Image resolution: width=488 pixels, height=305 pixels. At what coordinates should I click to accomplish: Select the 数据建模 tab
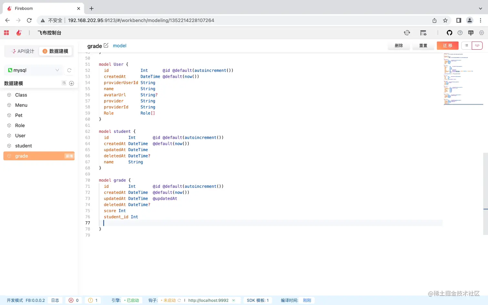56,51
